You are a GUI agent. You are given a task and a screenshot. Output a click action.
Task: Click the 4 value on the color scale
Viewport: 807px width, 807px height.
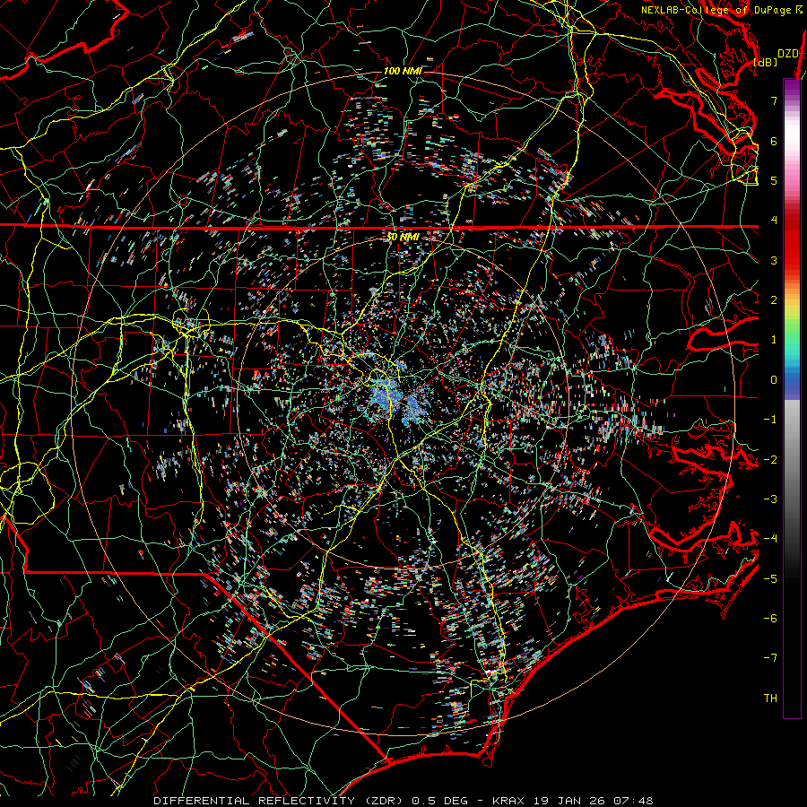coord(774,221)
